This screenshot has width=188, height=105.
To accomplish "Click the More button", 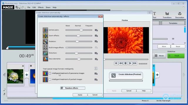I will 164,47.
